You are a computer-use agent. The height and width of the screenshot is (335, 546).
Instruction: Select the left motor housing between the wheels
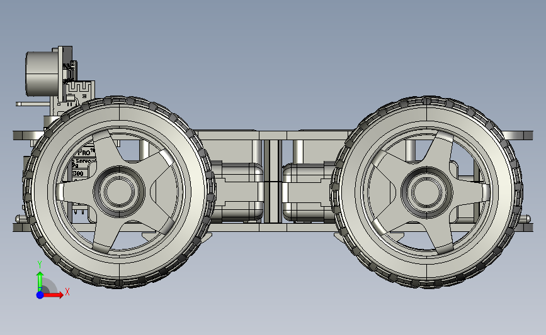click(237, 192)
